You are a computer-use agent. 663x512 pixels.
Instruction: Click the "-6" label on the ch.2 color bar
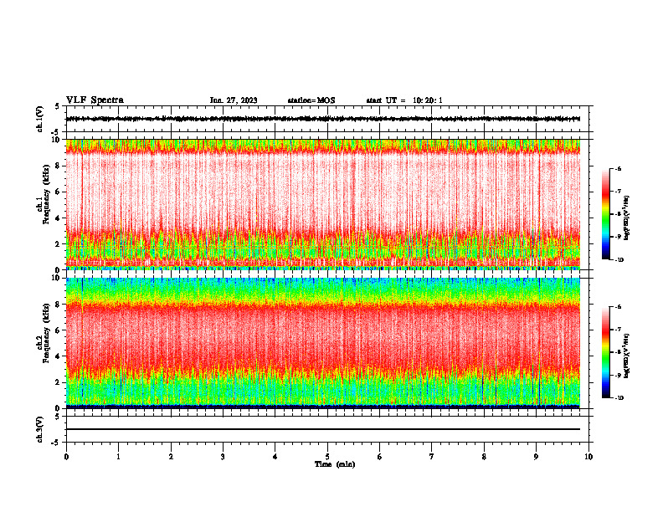pyautogui.click(x=619, y=307)
